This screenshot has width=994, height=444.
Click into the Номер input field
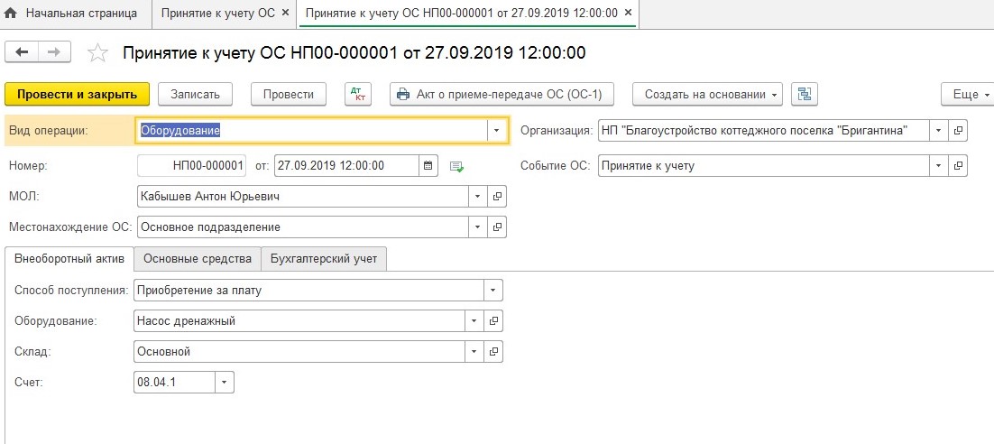tap(192, 166)
